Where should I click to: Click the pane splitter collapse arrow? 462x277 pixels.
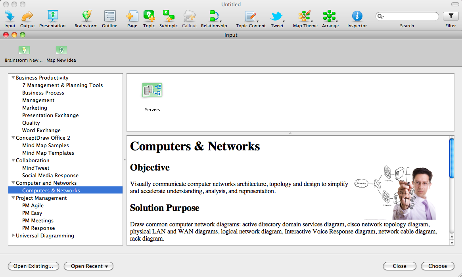point(290,133)
